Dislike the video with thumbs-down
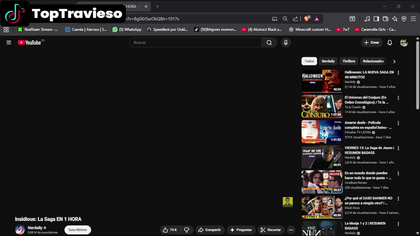Screen dimensions: 420x236 click(x=186, y=230)
